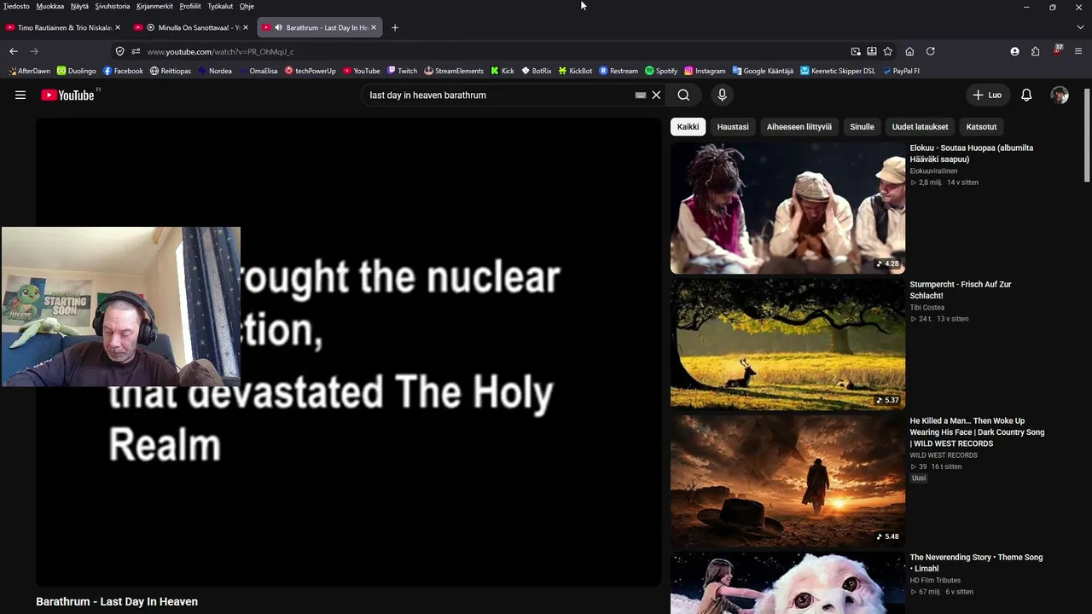Open the Sturmpercht video thumbnail
The height and width of the screenshot is (614, 1092).
point(787,345)
